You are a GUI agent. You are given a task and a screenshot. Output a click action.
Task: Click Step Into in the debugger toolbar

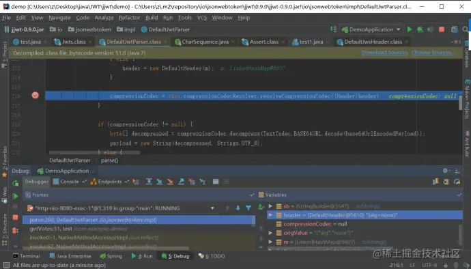(160, 182)
